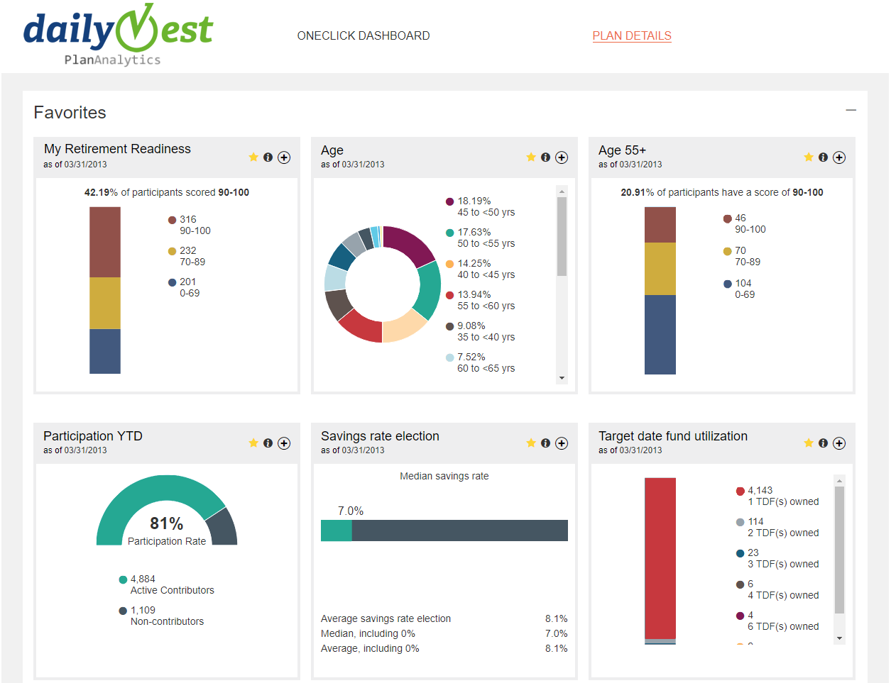The height and width of the screenshot is (683, 891).
Task: Toggle favorite star on Participation YTD
Action: [x=253, y=443]
